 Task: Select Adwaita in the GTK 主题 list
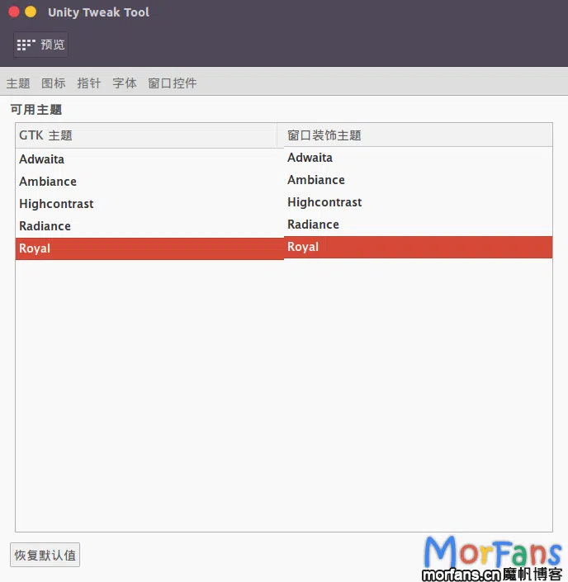(149, 159)
